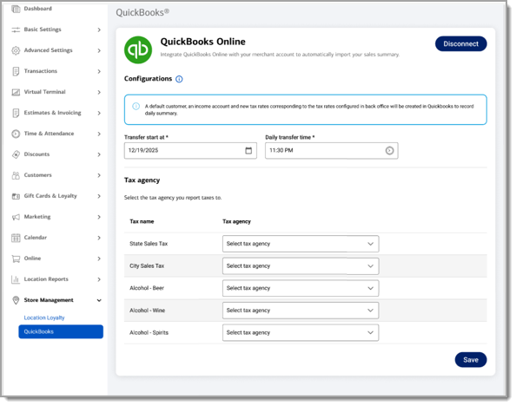Click the QuickBooks green logo
This screenshot has height=406, width=516.
click(138, 50)
